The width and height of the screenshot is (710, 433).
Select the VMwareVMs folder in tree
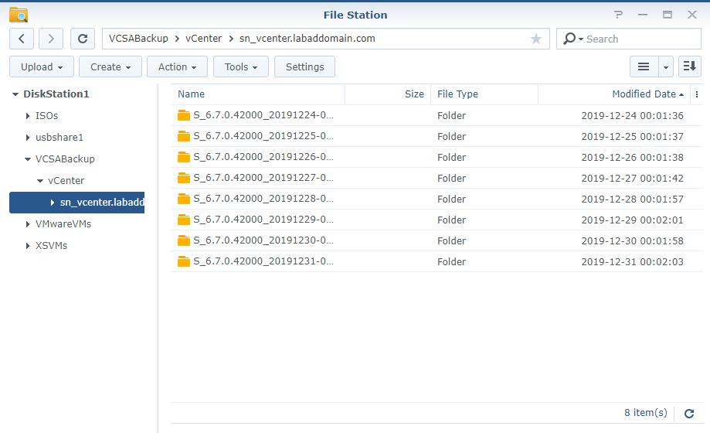coord(63,224)
